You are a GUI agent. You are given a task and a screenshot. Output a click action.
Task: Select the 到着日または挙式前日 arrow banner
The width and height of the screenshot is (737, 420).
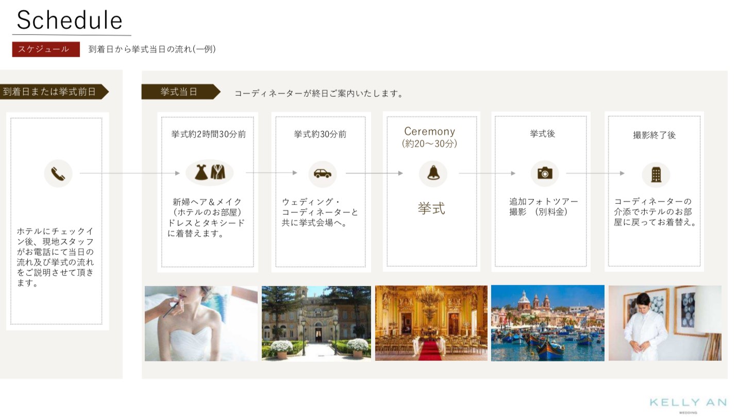(53, 92)
